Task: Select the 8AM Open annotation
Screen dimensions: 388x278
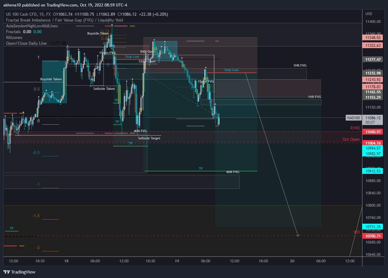Action: [x=148, y=52]
